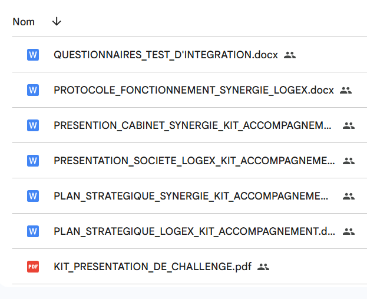Screen dimensions: 367x299
Task: Click shared-people icon on PLAN_STRATEGIQUE_LOGEX row
Action: coord(349,231)
